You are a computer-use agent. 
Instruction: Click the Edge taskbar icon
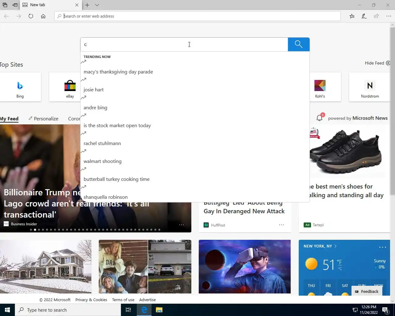[x=144, y=310]
